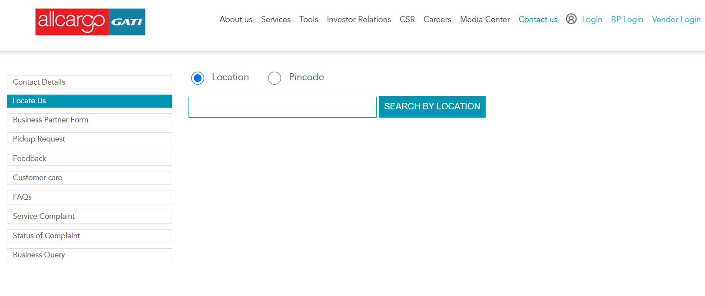Go to Pickup Request section

click(x=89, y=139)
